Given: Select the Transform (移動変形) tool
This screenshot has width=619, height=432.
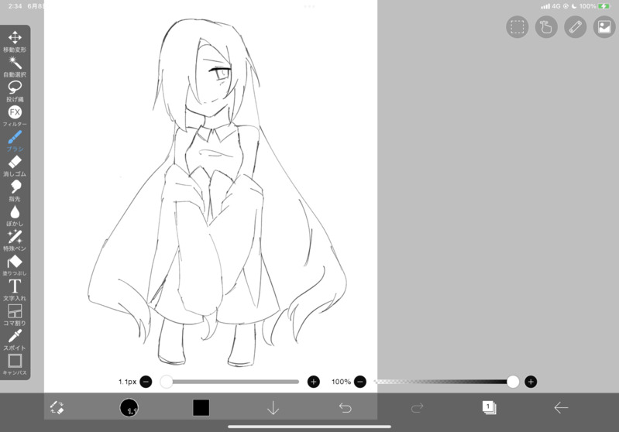Looking at the screenshot, I should coord(15,42).
